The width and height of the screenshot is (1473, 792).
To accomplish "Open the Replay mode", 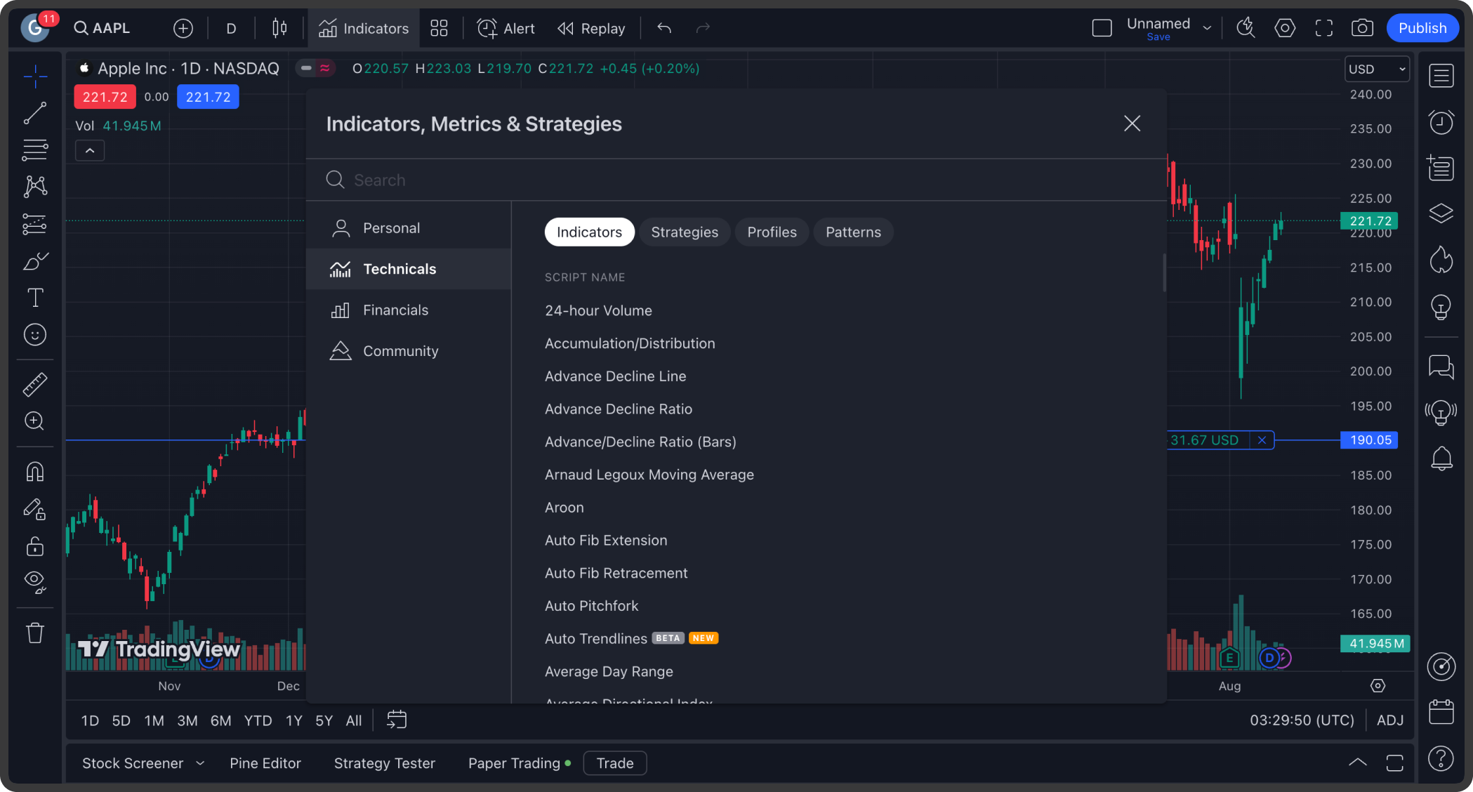I will coord(591,28).
